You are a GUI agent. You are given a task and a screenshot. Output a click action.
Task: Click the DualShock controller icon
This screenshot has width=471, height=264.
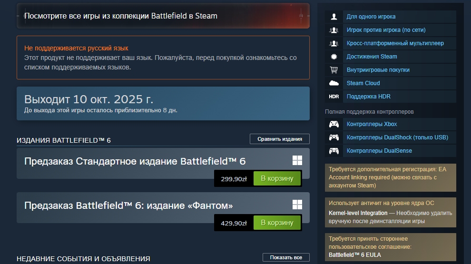334,137
